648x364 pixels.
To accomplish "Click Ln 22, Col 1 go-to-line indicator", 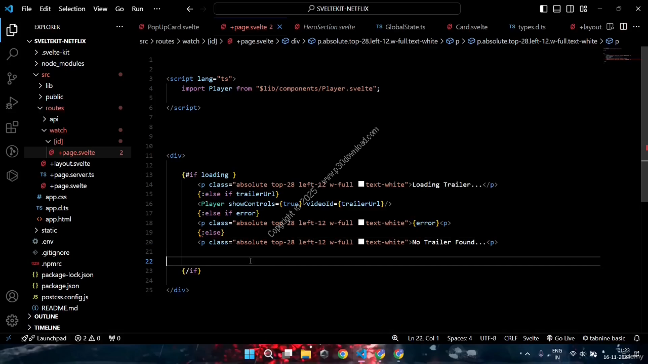I will (423, 338).
